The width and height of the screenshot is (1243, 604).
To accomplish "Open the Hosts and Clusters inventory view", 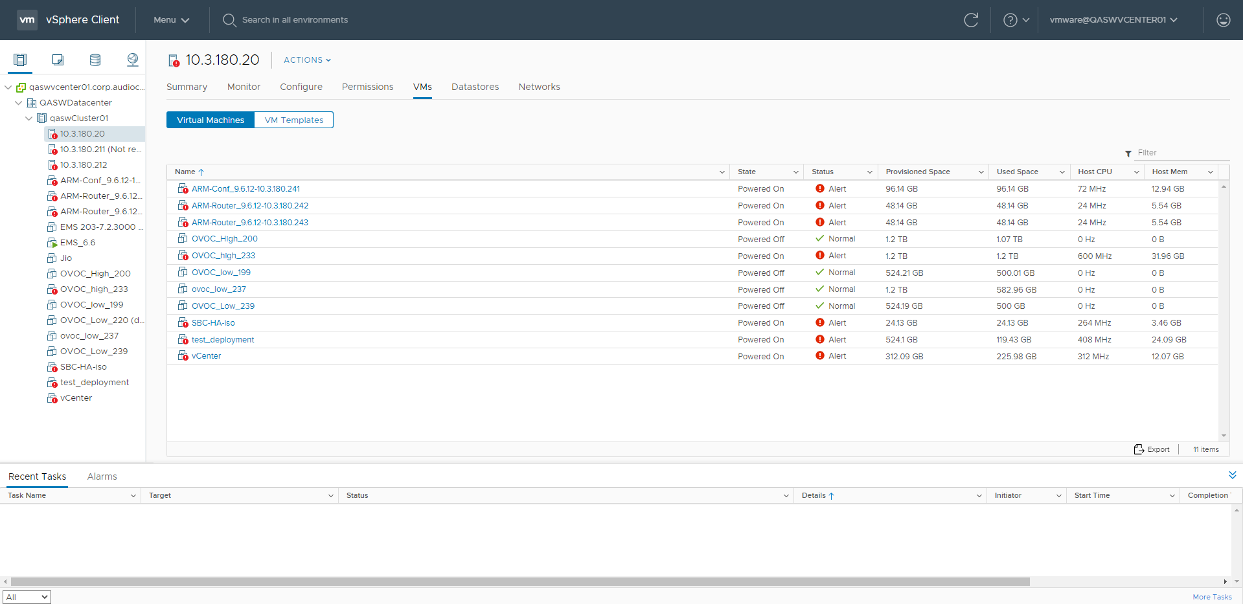I will click(20, 60).
